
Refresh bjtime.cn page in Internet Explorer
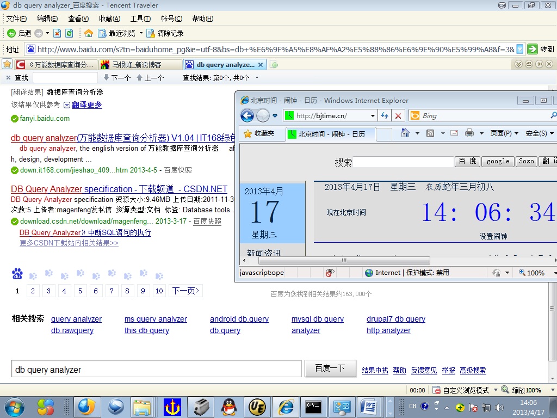click(x=385, y=115)
